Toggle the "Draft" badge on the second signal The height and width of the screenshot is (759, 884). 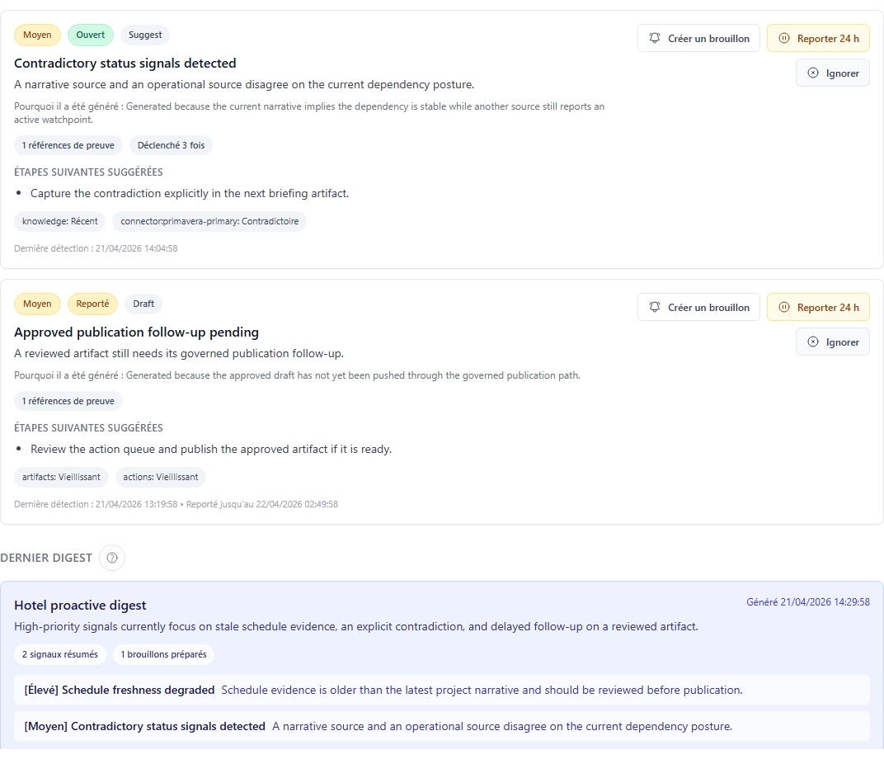pyautogui.click(x=143, y=304)
